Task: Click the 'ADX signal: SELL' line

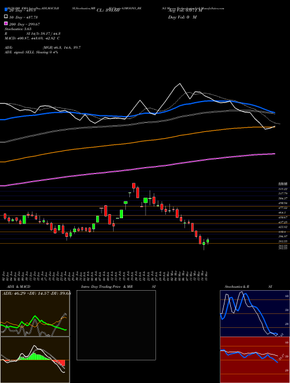Action: pos(20,52)
